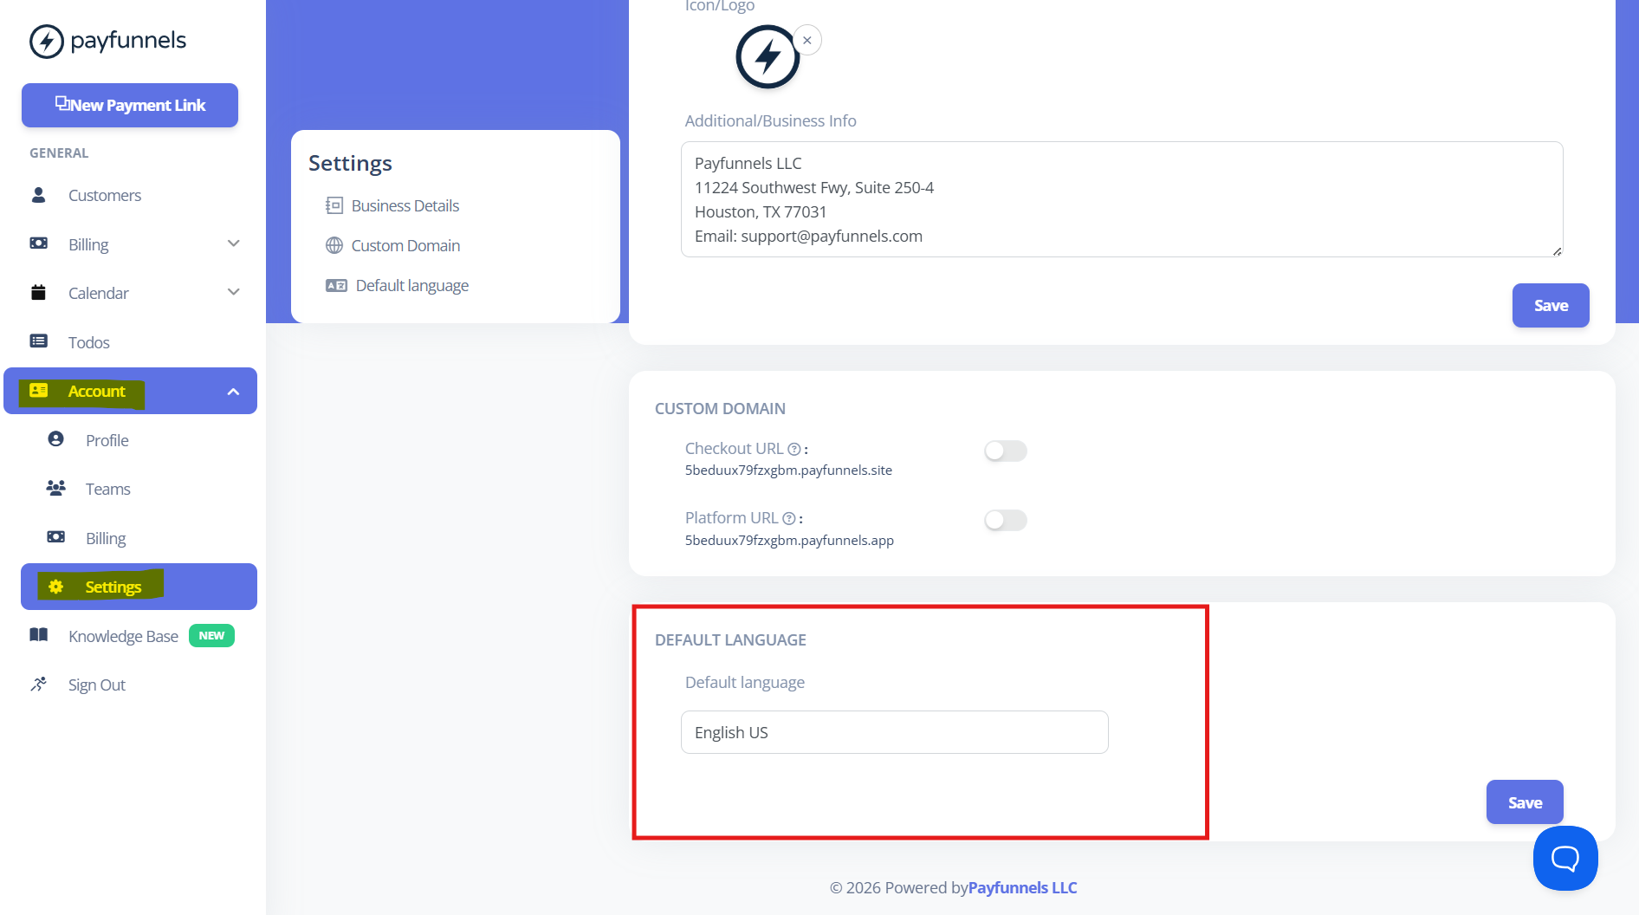Click the Custom Domain globe icon
The width and height of the screenshot is (1639, 915).
334,245
